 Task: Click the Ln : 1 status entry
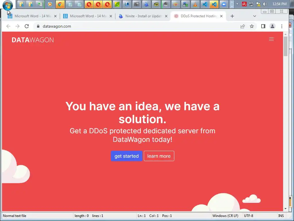[x=142, y=216]
